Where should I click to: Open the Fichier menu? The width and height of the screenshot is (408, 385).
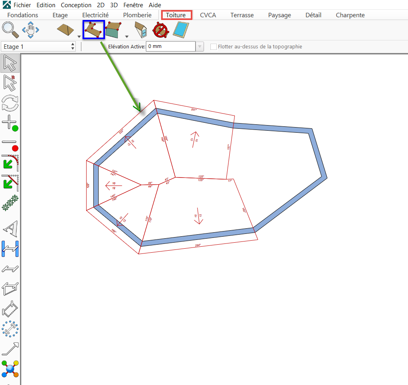tap(22, 5)
